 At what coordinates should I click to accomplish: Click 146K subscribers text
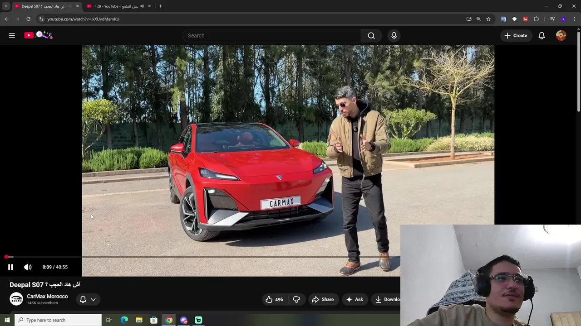(42, 303)
